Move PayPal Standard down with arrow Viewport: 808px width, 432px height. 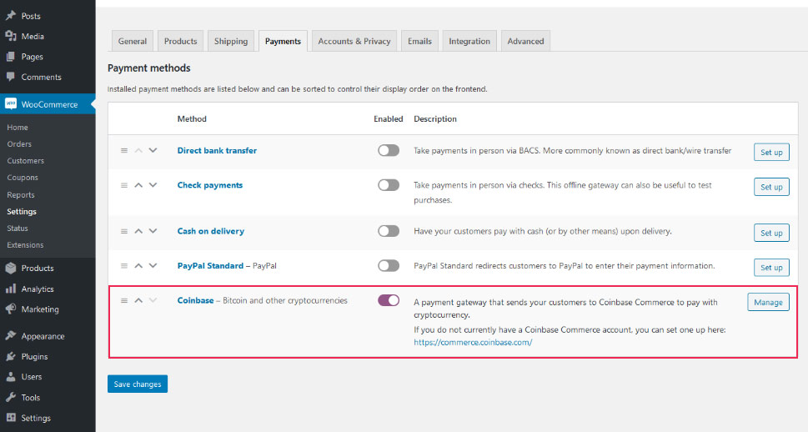click(x=153, y=265)
